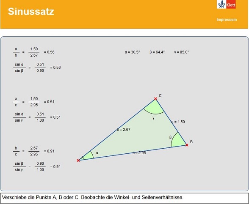Image resolution: width=249 pixels, height=204 pixels.
Task: Click the green alpha angle sector
Action: [88, 156]
